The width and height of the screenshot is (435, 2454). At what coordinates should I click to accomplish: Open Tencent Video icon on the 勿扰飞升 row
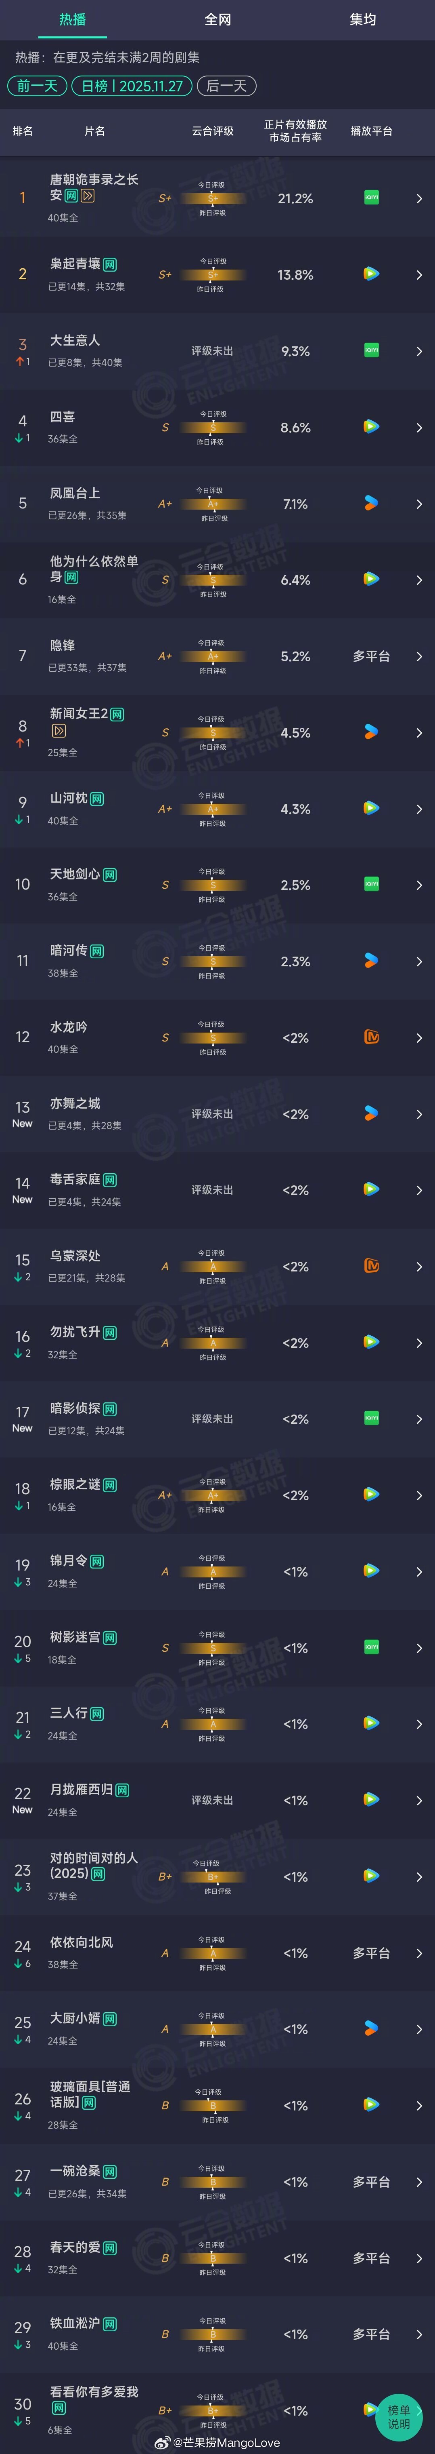click(x=371, y=1341)
